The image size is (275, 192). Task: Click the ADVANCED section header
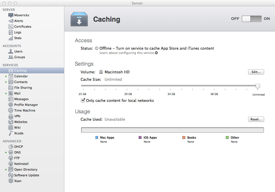point(12,141)
